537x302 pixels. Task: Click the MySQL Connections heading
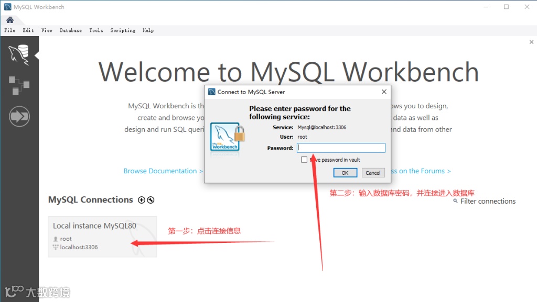coord(90,200)
